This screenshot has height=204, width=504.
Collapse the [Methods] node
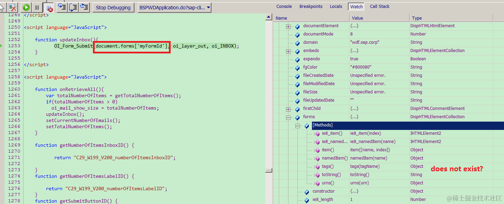pyautogui.click(x=297, y=126)
